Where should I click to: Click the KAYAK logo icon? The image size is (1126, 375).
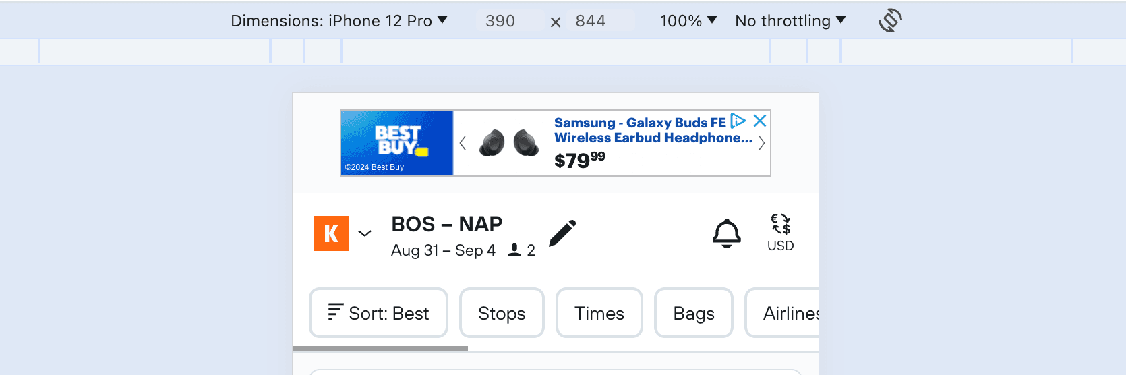[332, 233]
